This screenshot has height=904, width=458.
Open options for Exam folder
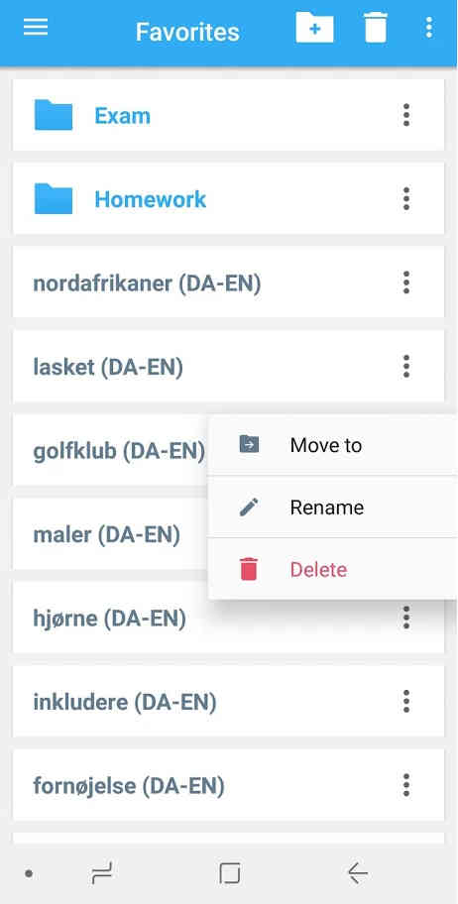pos(406,115)
